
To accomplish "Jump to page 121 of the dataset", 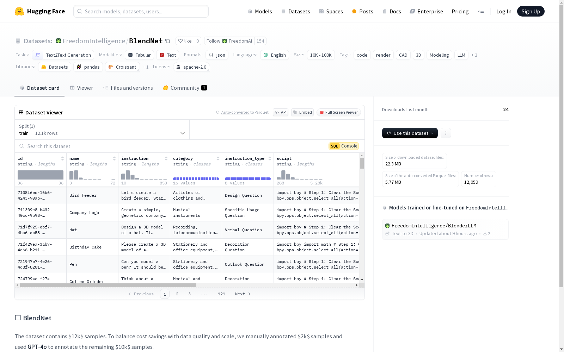I will click(221, 294).
